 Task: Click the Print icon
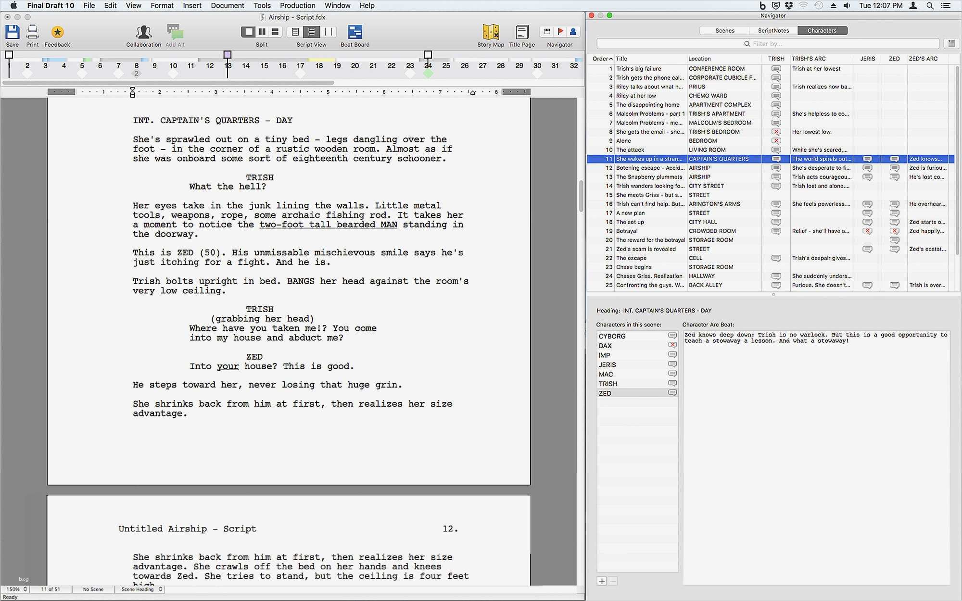coord(32,33)
